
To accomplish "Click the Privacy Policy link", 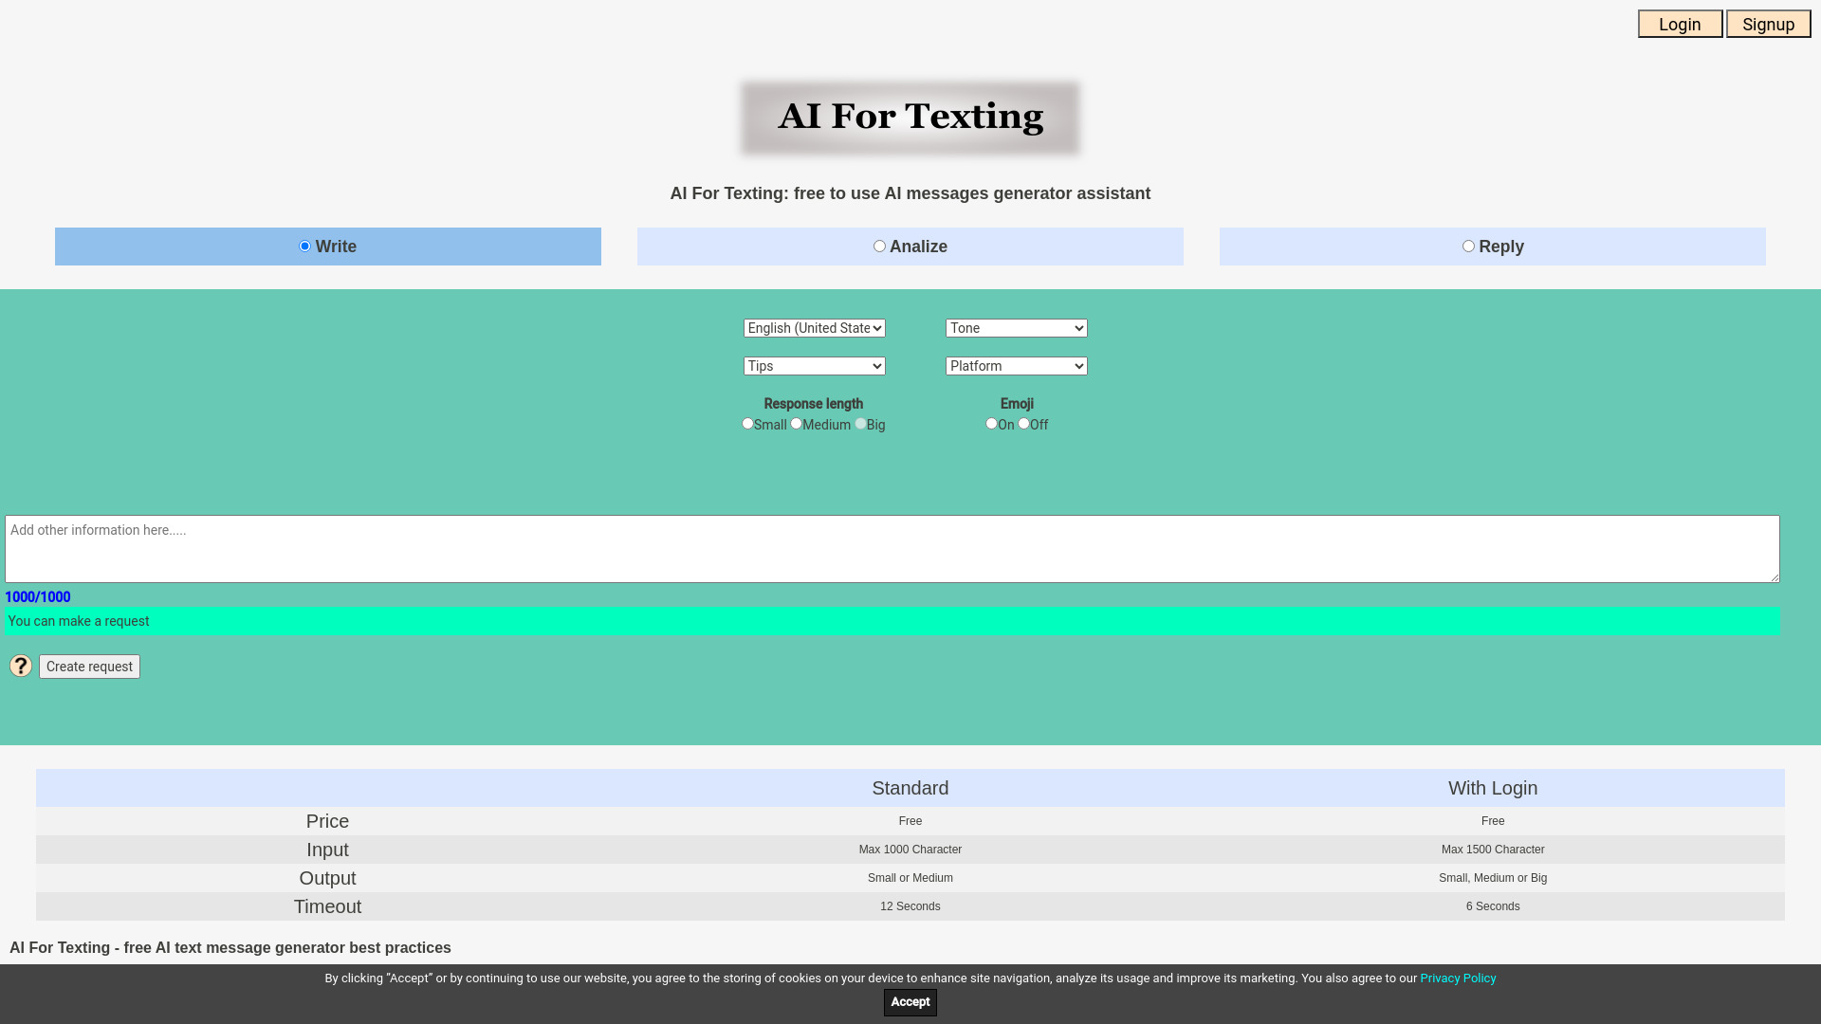I will click(1457, 978).
